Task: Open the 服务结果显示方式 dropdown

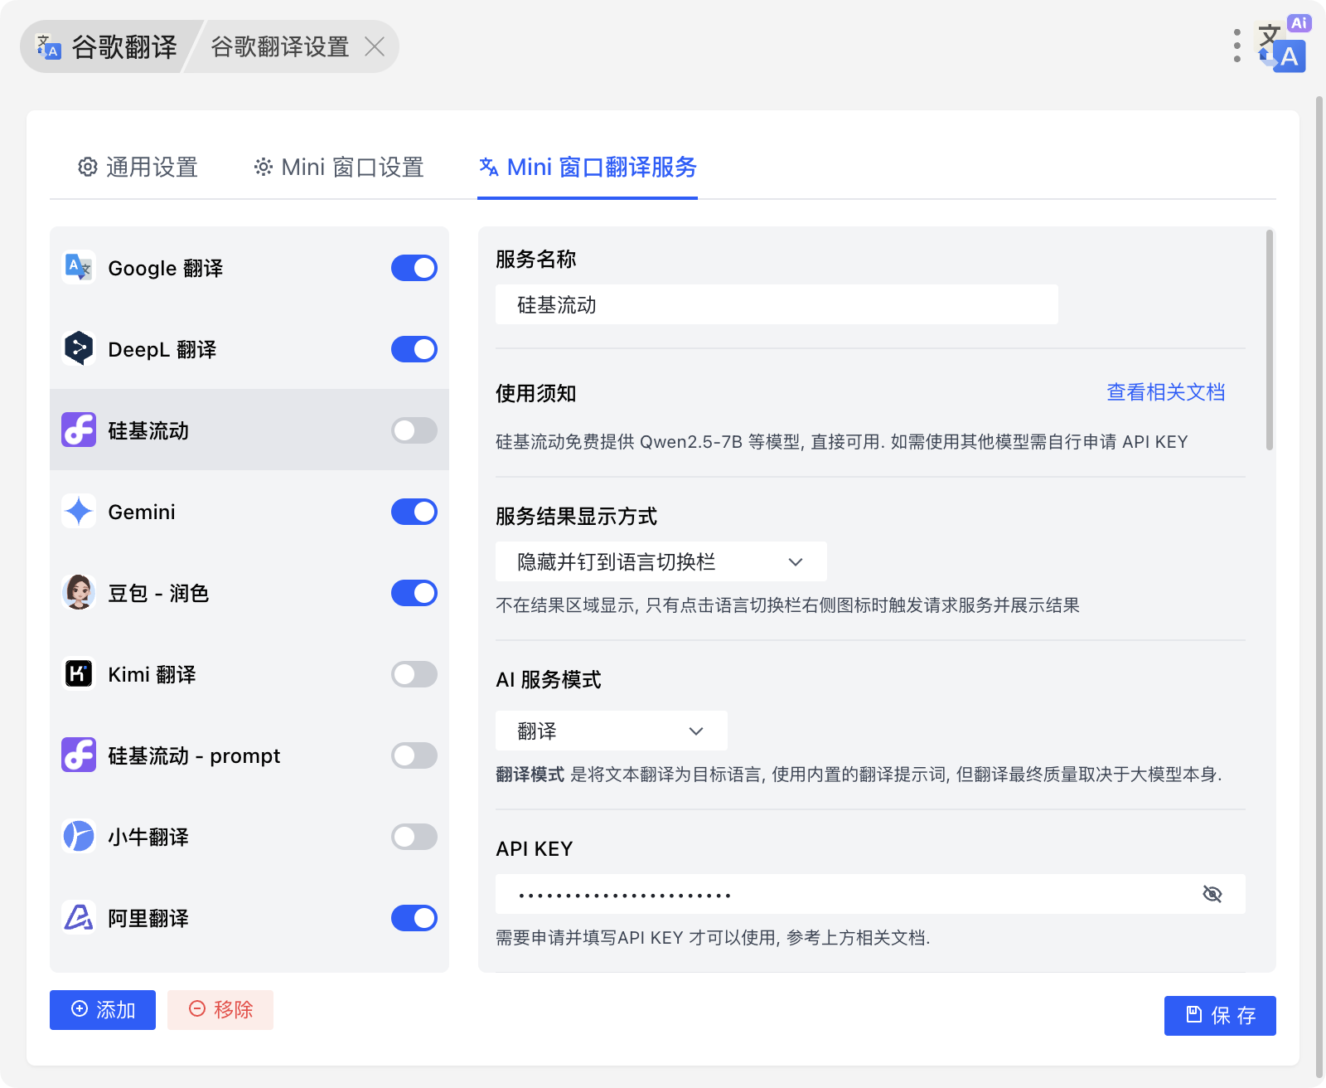Action: (661, 562)
